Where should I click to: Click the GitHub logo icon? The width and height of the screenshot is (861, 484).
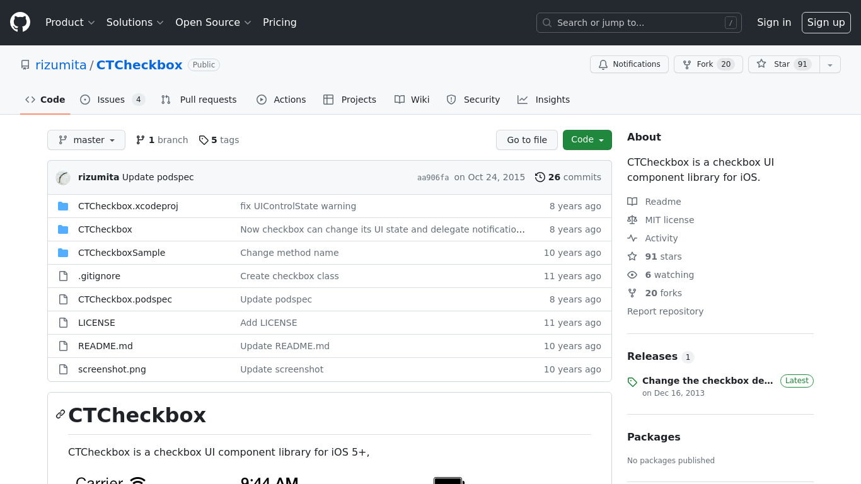(x=20, y=22)
